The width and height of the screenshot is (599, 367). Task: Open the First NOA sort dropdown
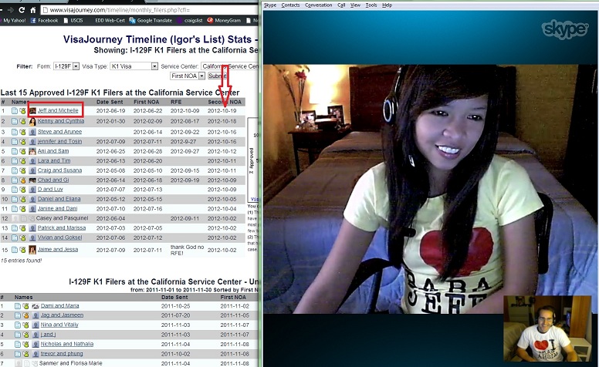(188, 76)
